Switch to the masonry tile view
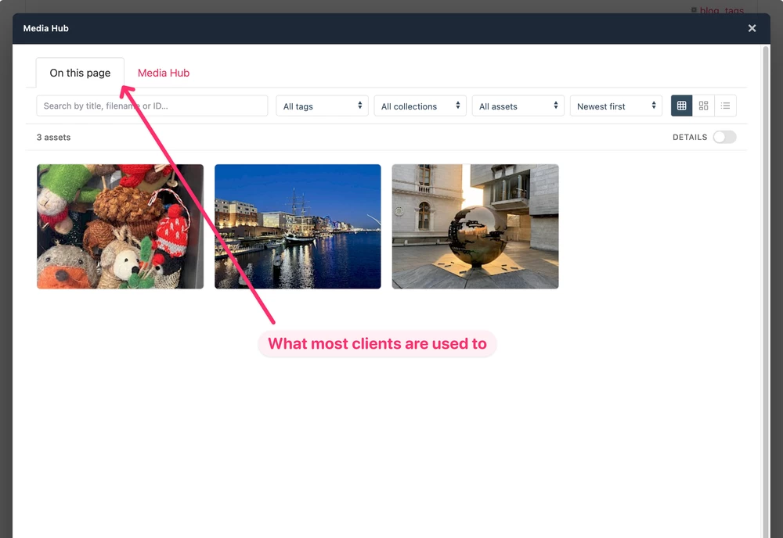The image size is (783, 538). [703, 106]
